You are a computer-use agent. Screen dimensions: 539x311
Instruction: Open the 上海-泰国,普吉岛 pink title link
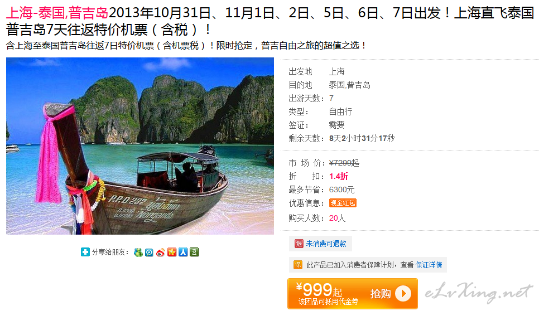57,13
